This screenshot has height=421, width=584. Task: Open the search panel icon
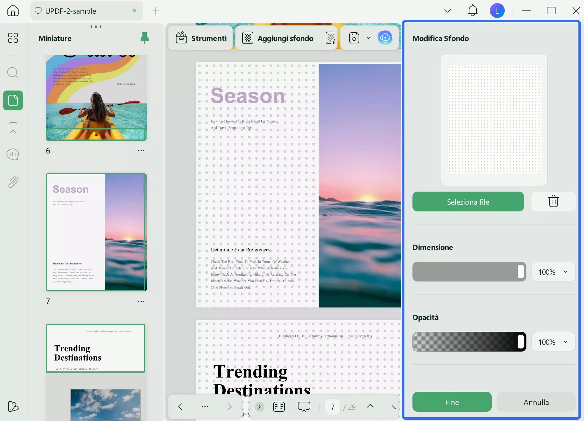tap(13, 73)
